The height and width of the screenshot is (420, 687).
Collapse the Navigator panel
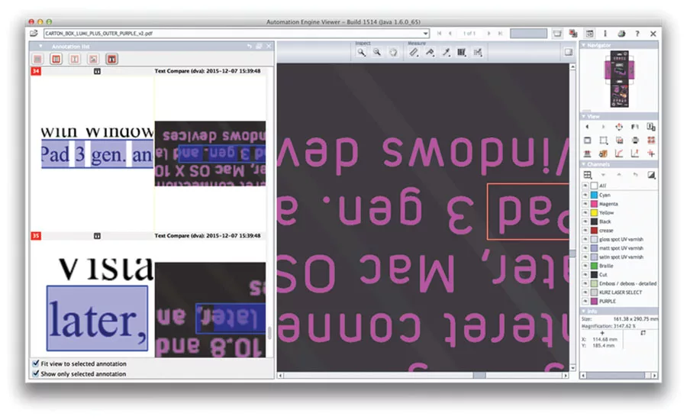(584, 45)
